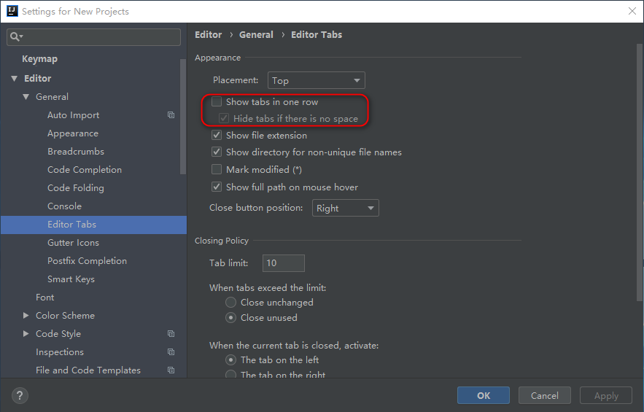644x412 pixels.
Task: Open the Placement dropdown showing Top
Action: [x=317, y=80]
